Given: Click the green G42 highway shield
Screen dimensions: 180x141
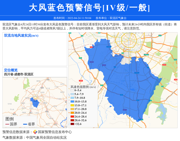Looking at the screenshot, I should pos(160,36).
